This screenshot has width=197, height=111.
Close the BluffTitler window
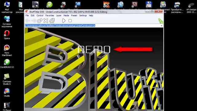point(159,11)
